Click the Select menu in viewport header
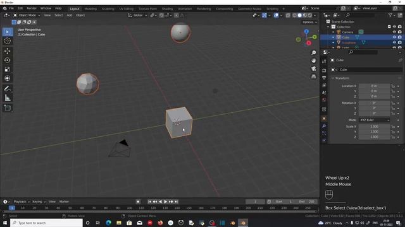The height and width of the screenshot is (227, 405). click(x=59, y=15)
